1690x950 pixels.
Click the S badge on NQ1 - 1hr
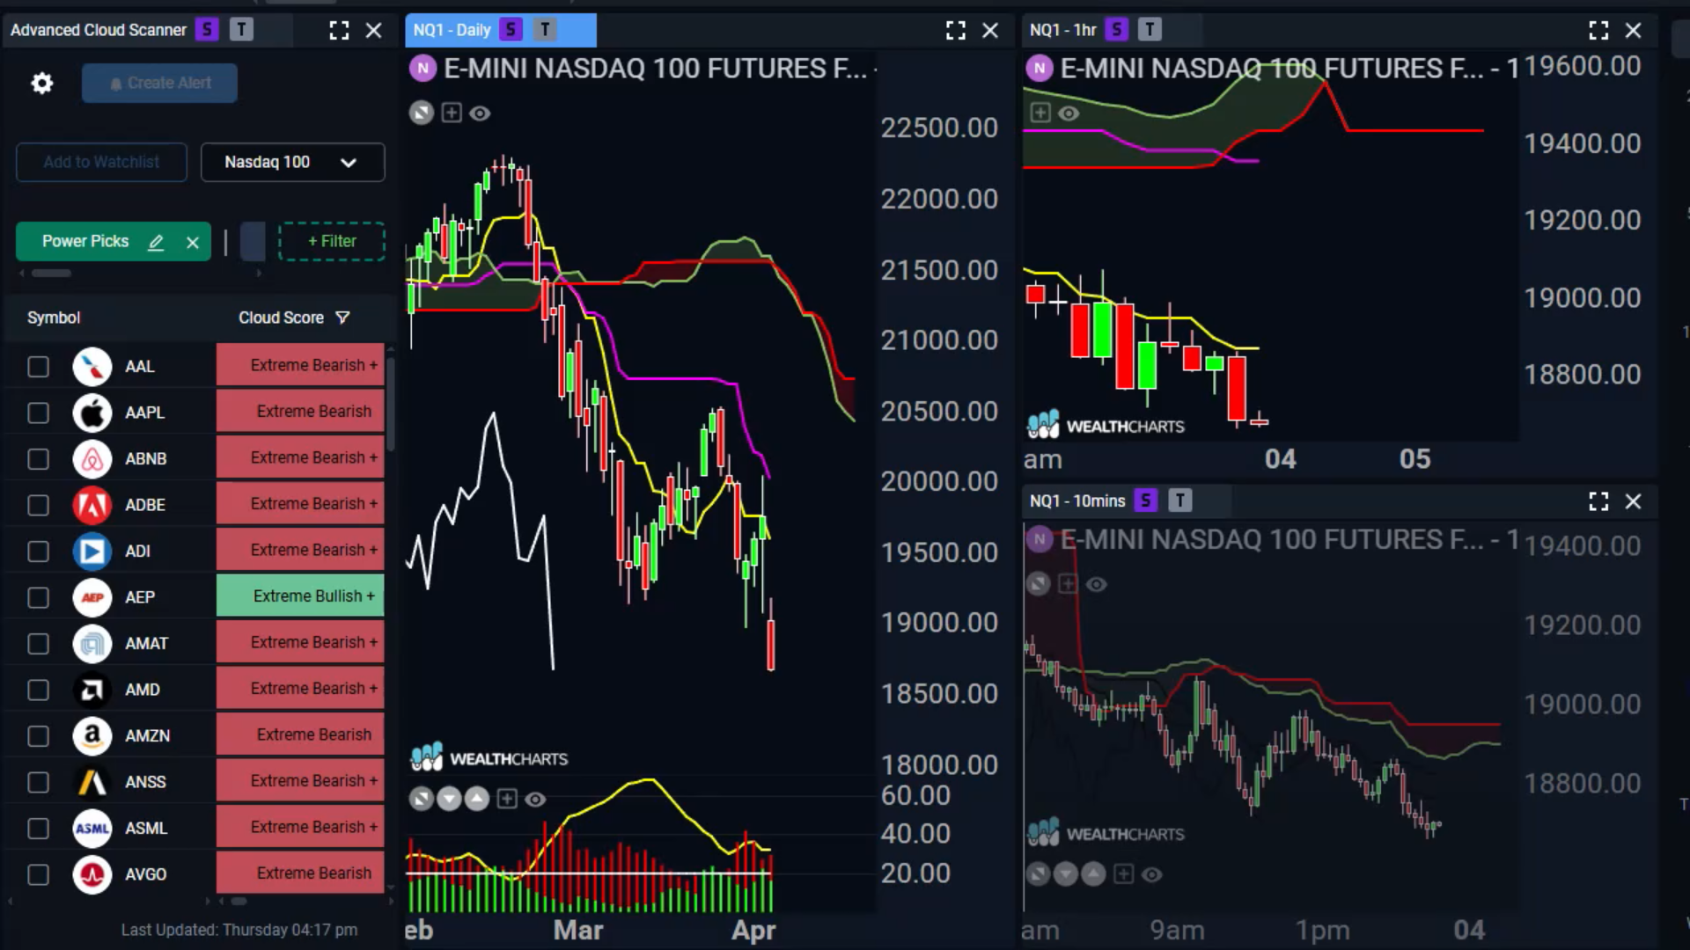1116,30
